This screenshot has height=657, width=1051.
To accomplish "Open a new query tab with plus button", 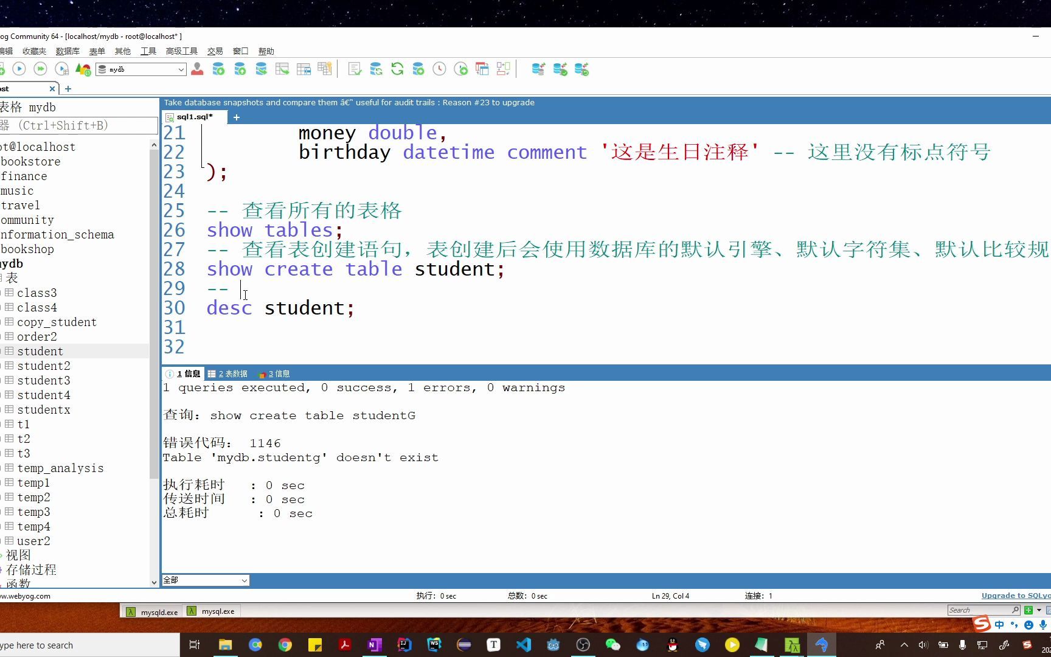I will click(236, 117).
